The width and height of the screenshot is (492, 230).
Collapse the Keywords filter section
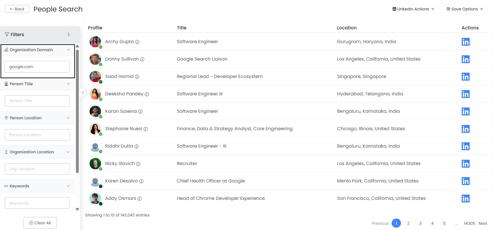pos(68,186)
